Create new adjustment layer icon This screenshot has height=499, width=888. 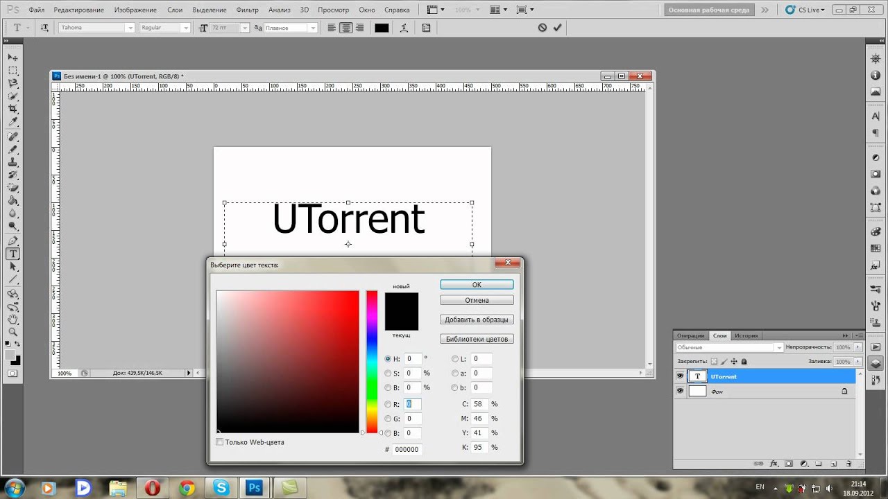[x=804, y=463]
